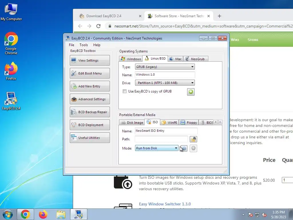Open Add New Entry section

tap(90, 86)
